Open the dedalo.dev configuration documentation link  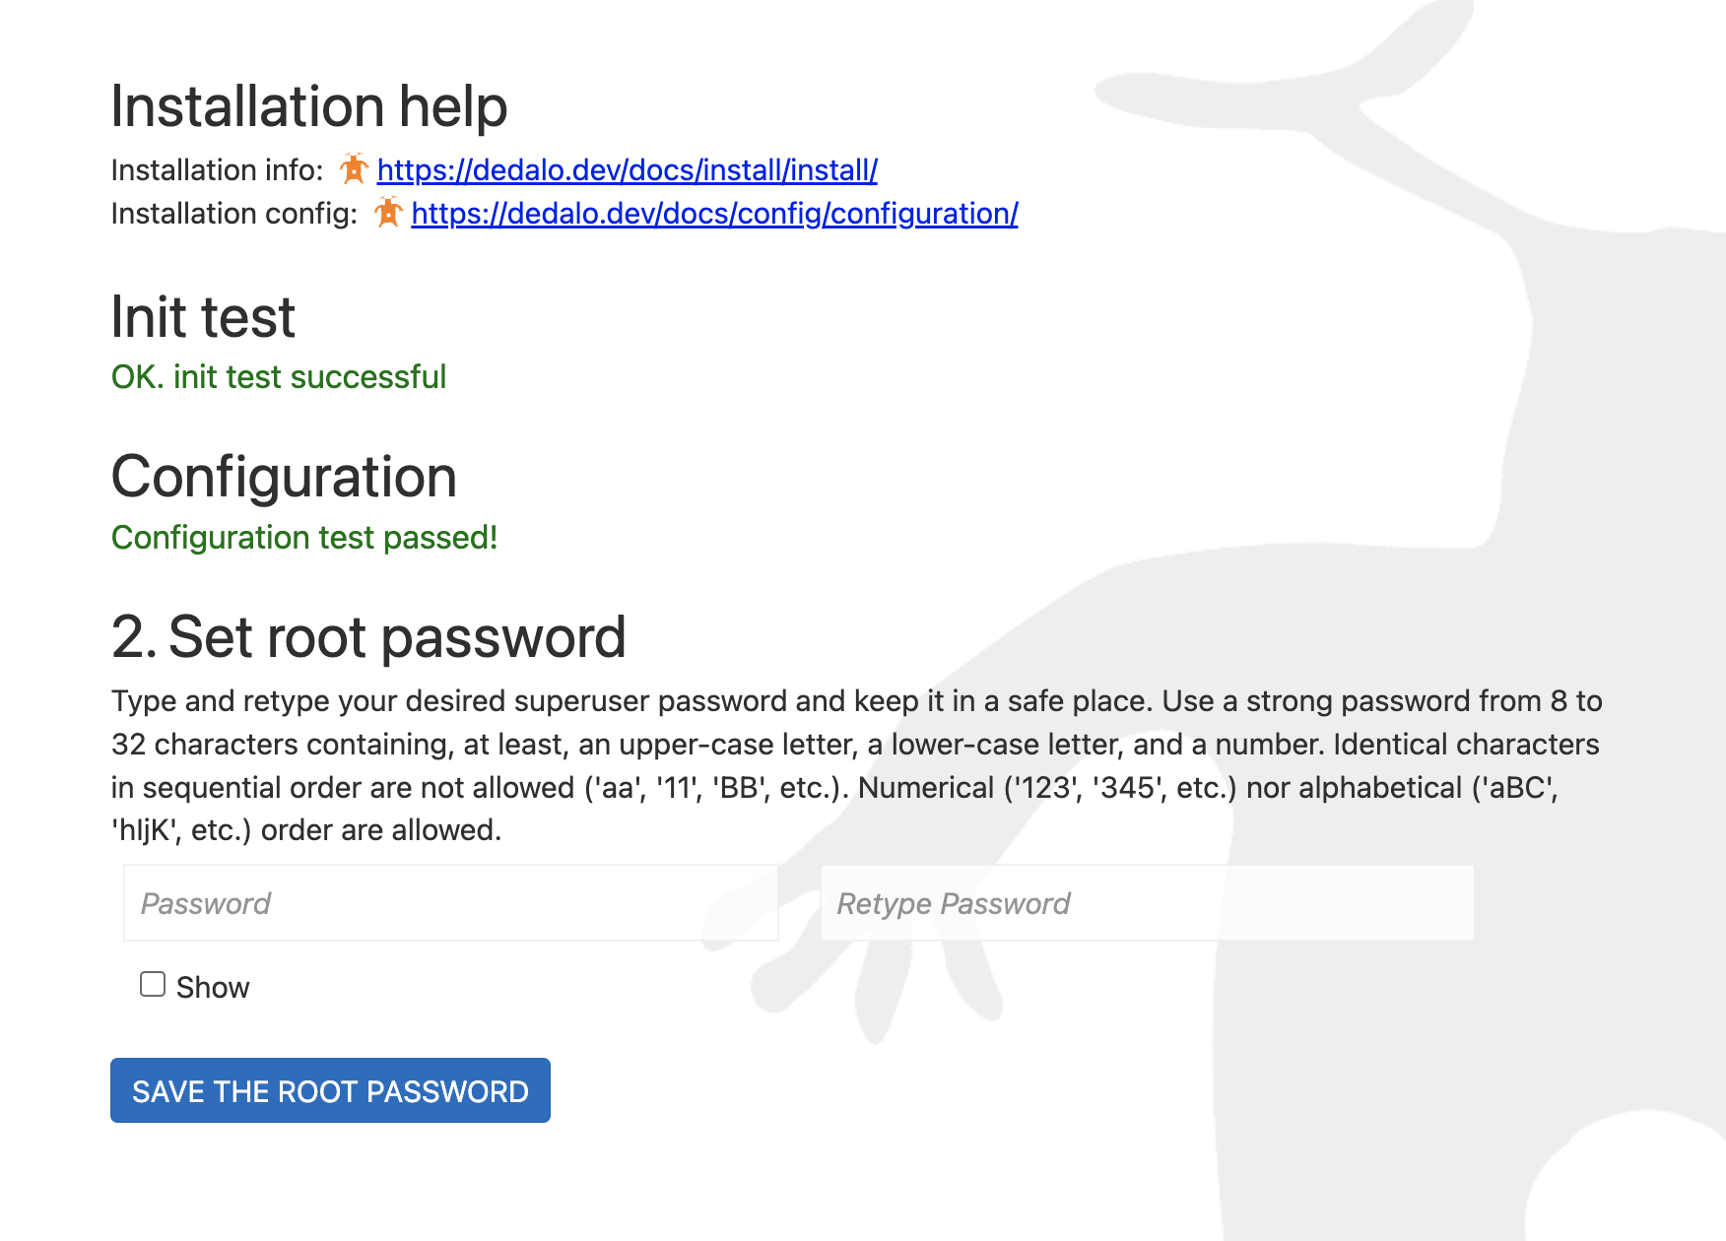[714, 214]
